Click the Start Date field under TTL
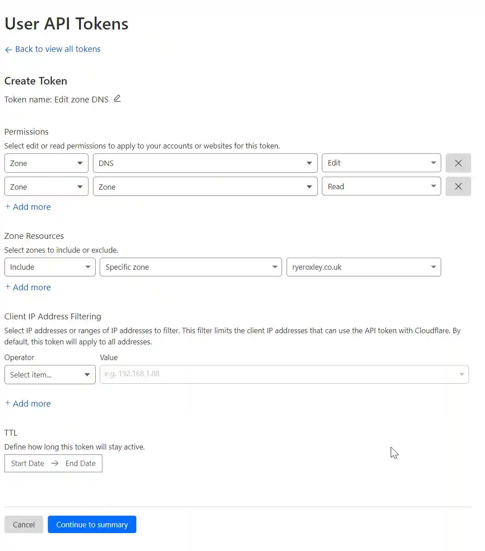 (27, 463)
